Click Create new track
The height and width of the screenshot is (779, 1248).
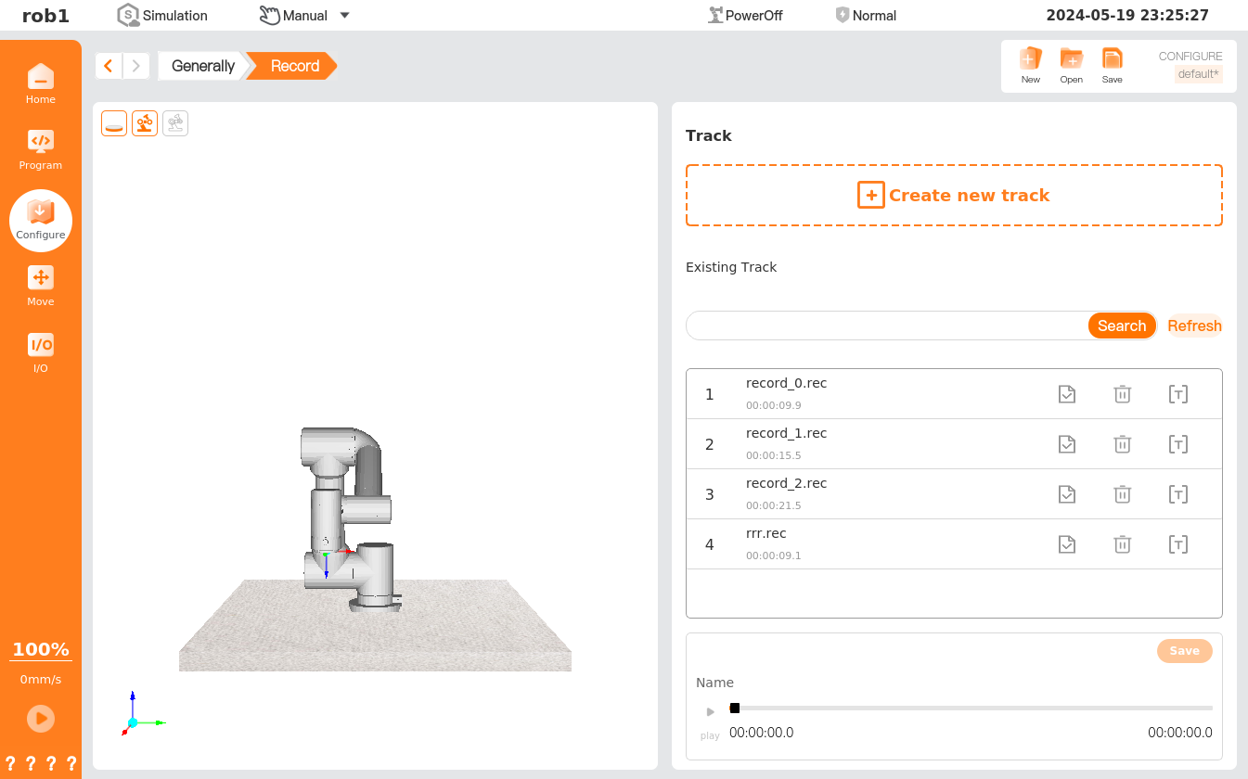[x=954, y=196]
